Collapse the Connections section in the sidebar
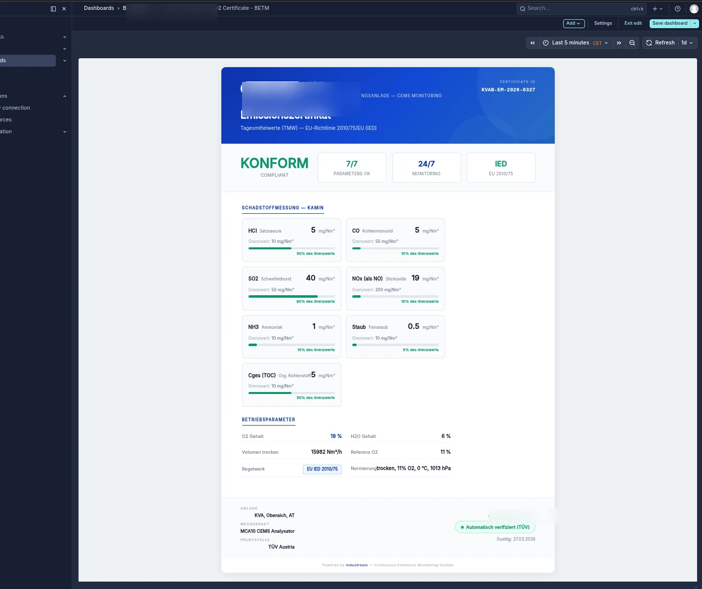This screenshot has height=589, width=702. point(65,96)
